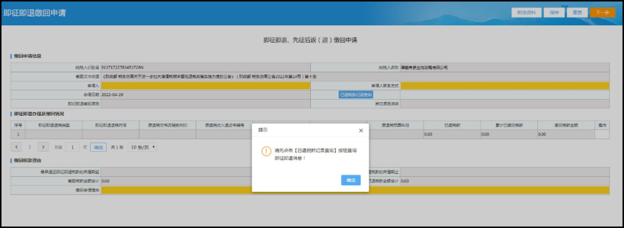Click the 缴回申请理由 yellow field
Screen dimensions: 624x228
pyautogui.click(x=355, y=190)
